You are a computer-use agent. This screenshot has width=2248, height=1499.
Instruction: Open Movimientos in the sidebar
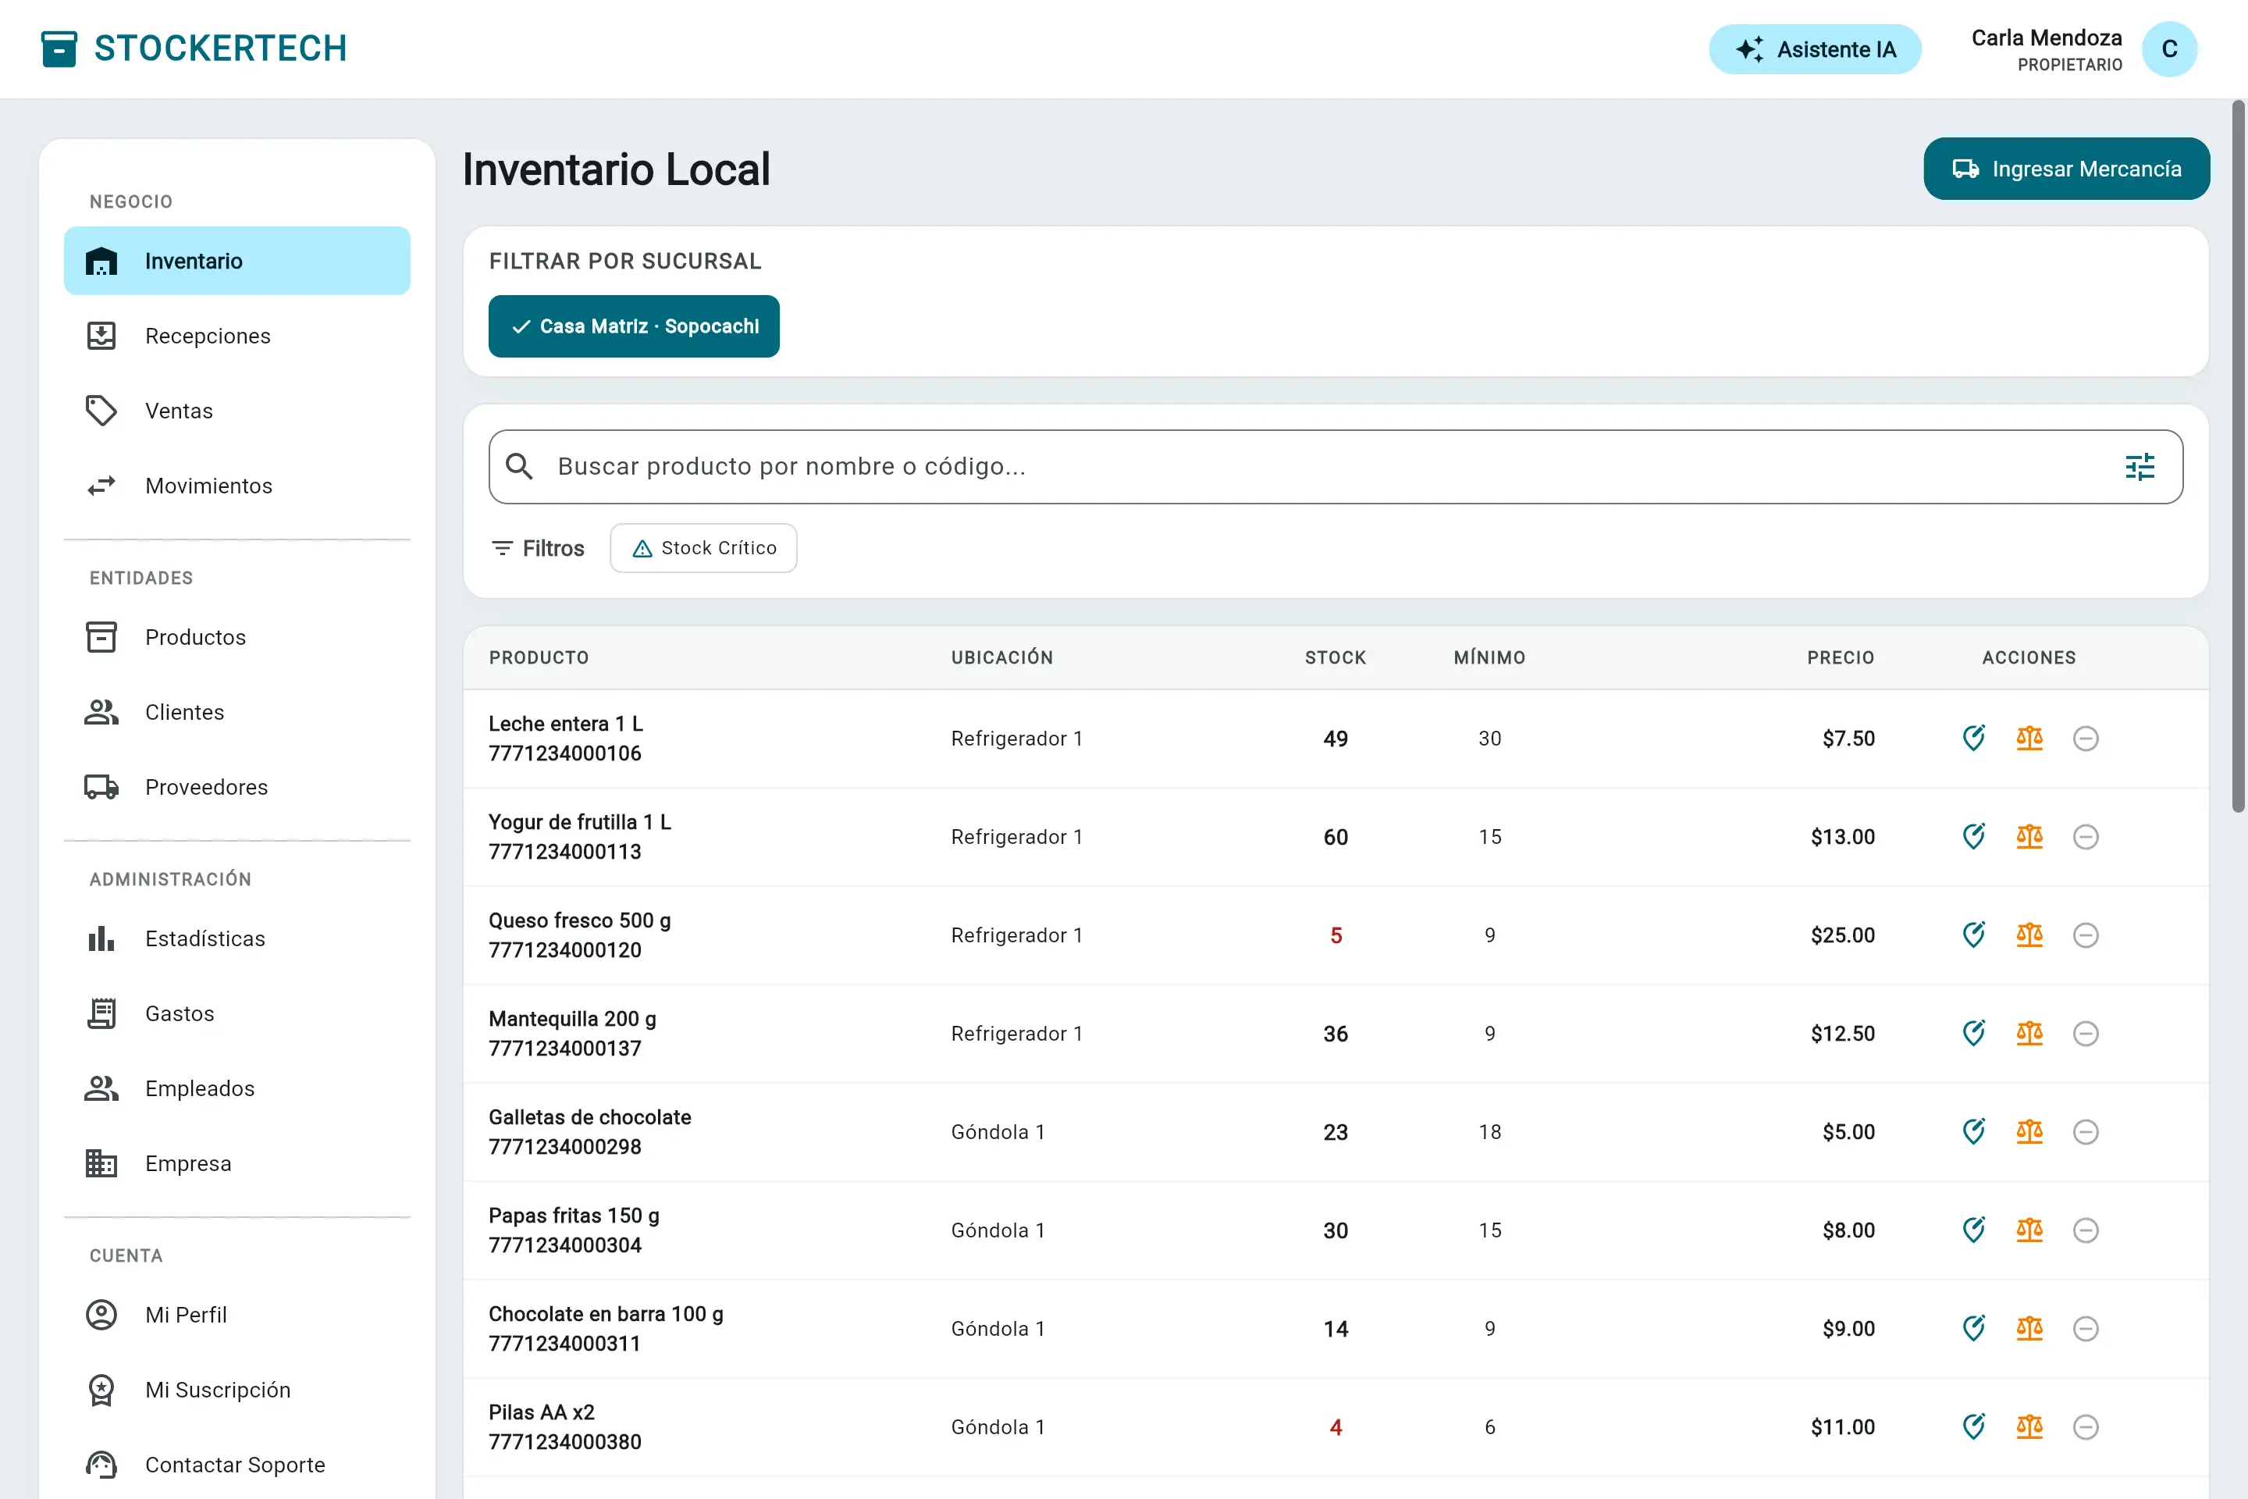(237, 486)
